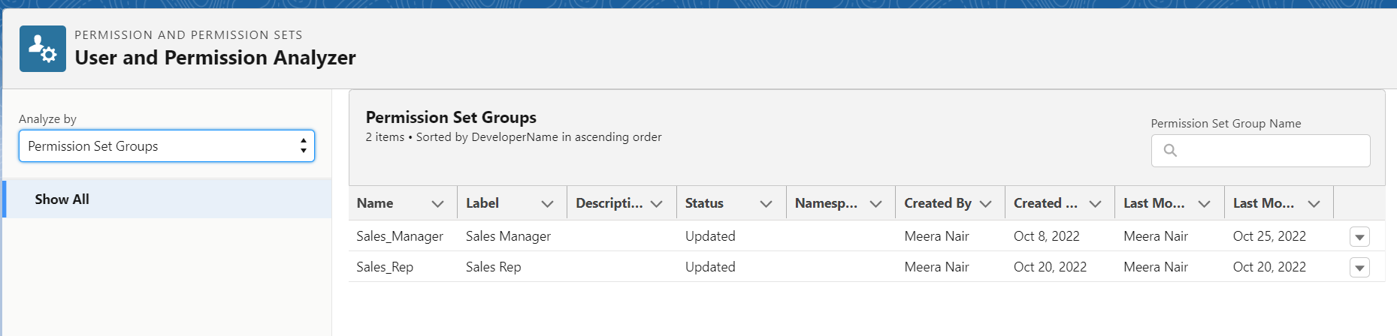Focus the Permission Set Group Name search field
The width and height of the screenshot is (1397, 336).
pos(1260,151)
